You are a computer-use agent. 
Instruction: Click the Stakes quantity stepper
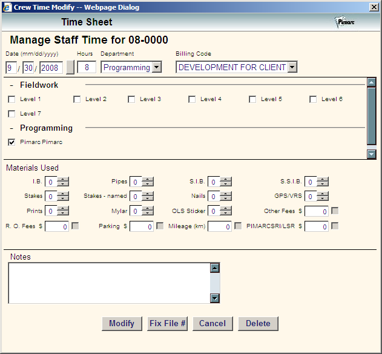[63, 196]
